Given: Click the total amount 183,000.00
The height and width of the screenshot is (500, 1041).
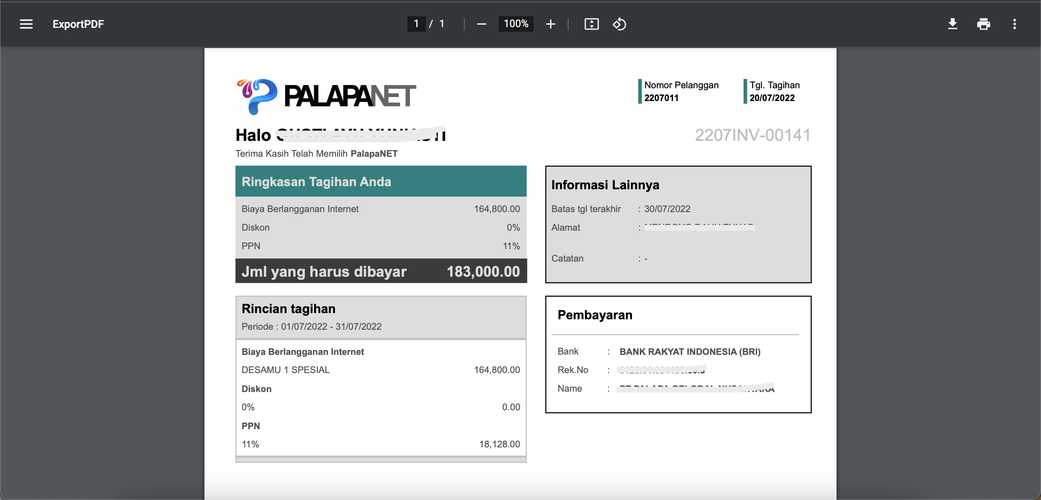Looking at the screenshot, I should pos(483,271).
